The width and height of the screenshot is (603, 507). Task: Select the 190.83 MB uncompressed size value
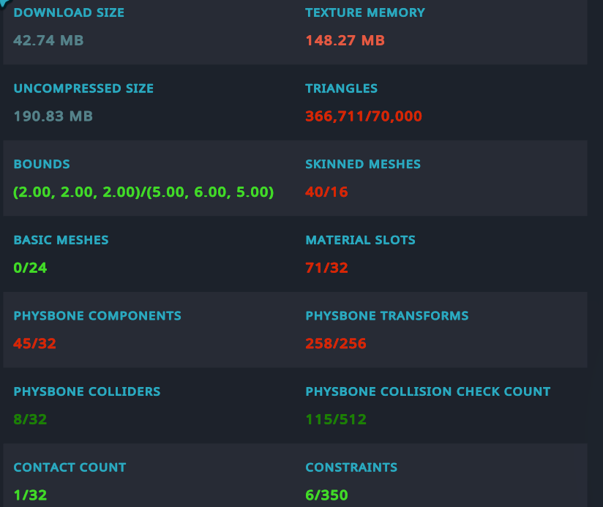click(53, 116)
